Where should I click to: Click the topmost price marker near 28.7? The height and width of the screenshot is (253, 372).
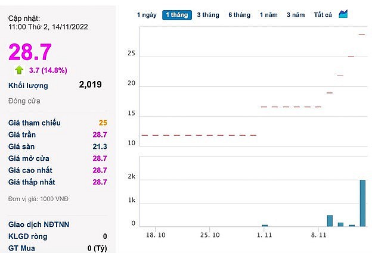(362, 35)
